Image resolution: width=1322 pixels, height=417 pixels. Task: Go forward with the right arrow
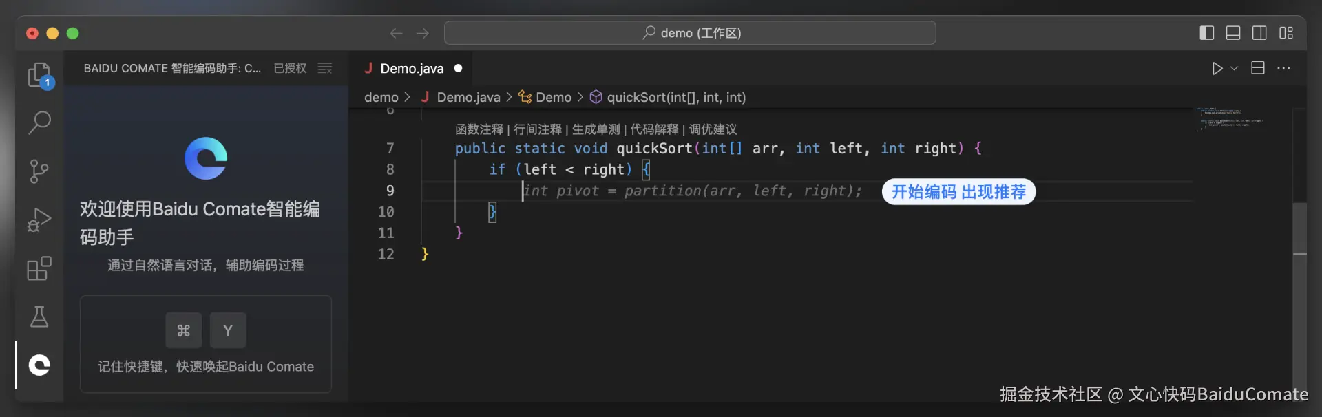click(x=423, y=33)
